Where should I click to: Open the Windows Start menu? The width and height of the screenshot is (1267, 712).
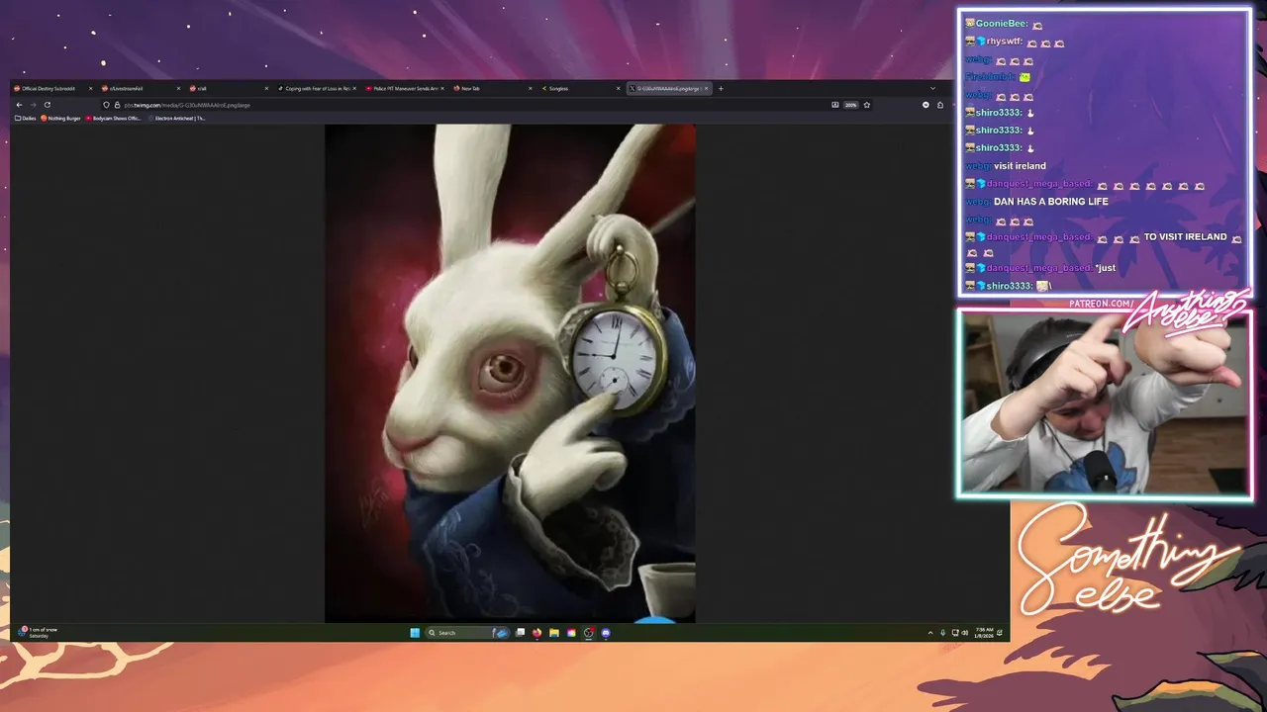415,633
